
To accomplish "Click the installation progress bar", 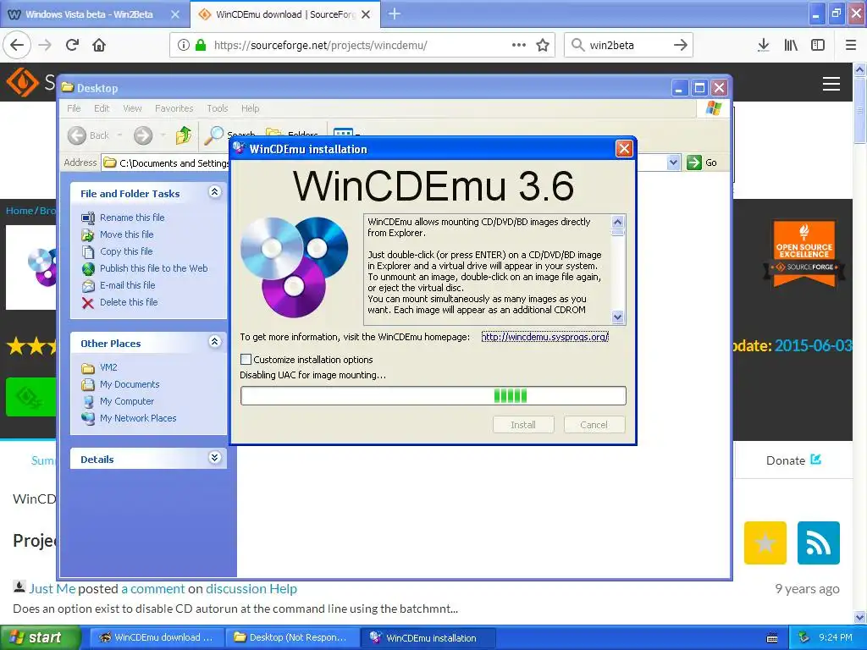I will 433,396.
